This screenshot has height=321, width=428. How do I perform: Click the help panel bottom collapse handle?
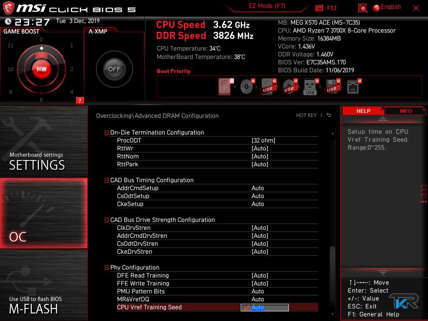point(383,273)
